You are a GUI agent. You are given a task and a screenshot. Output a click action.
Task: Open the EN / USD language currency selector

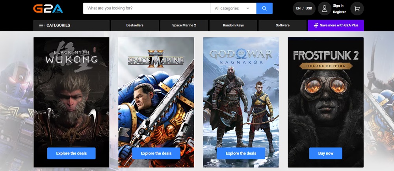(x=304, y=9)
